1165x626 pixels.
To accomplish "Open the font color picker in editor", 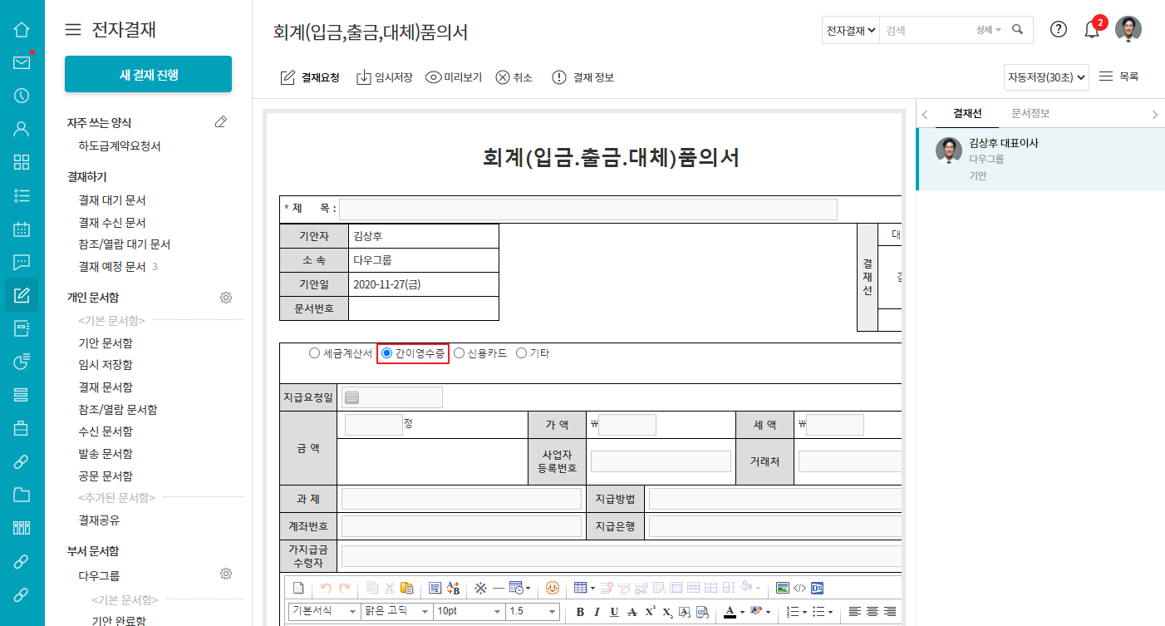I will tap(730, 611).
